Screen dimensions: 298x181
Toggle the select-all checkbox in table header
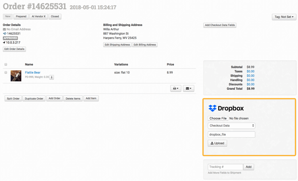6,65
